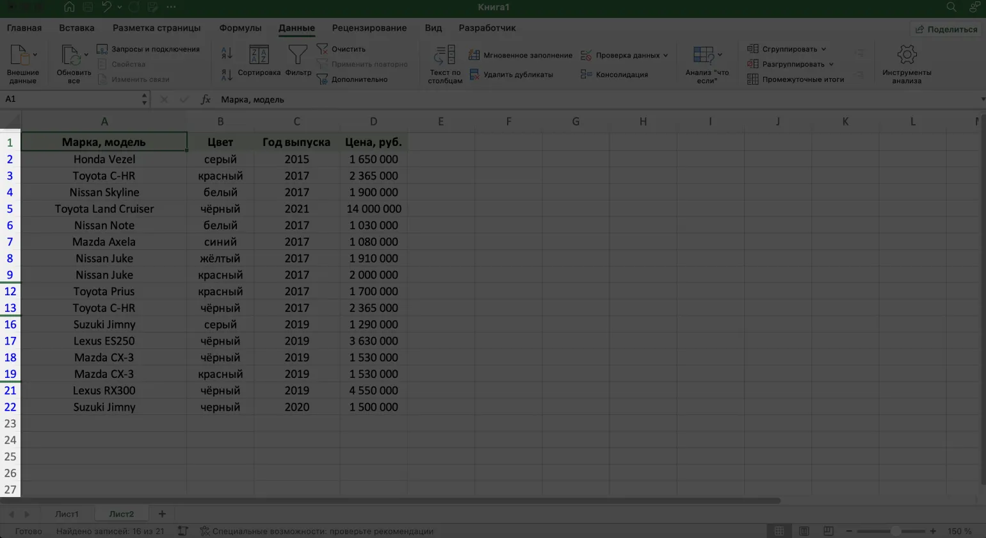
Task: Switch to sheet Лист1
Action: [x=67, y=514]
